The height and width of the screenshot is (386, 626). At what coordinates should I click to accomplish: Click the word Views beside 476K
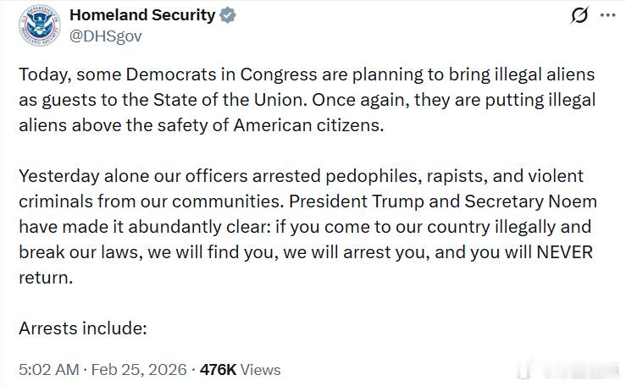click(261, 370)
